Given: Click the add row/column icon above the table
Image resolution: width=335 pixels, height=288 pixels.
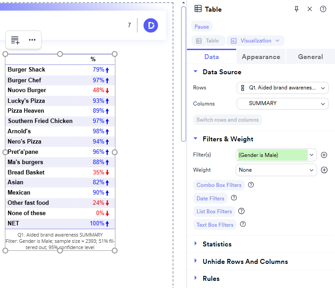Looking at the screenshot, I should click(15, 40).
